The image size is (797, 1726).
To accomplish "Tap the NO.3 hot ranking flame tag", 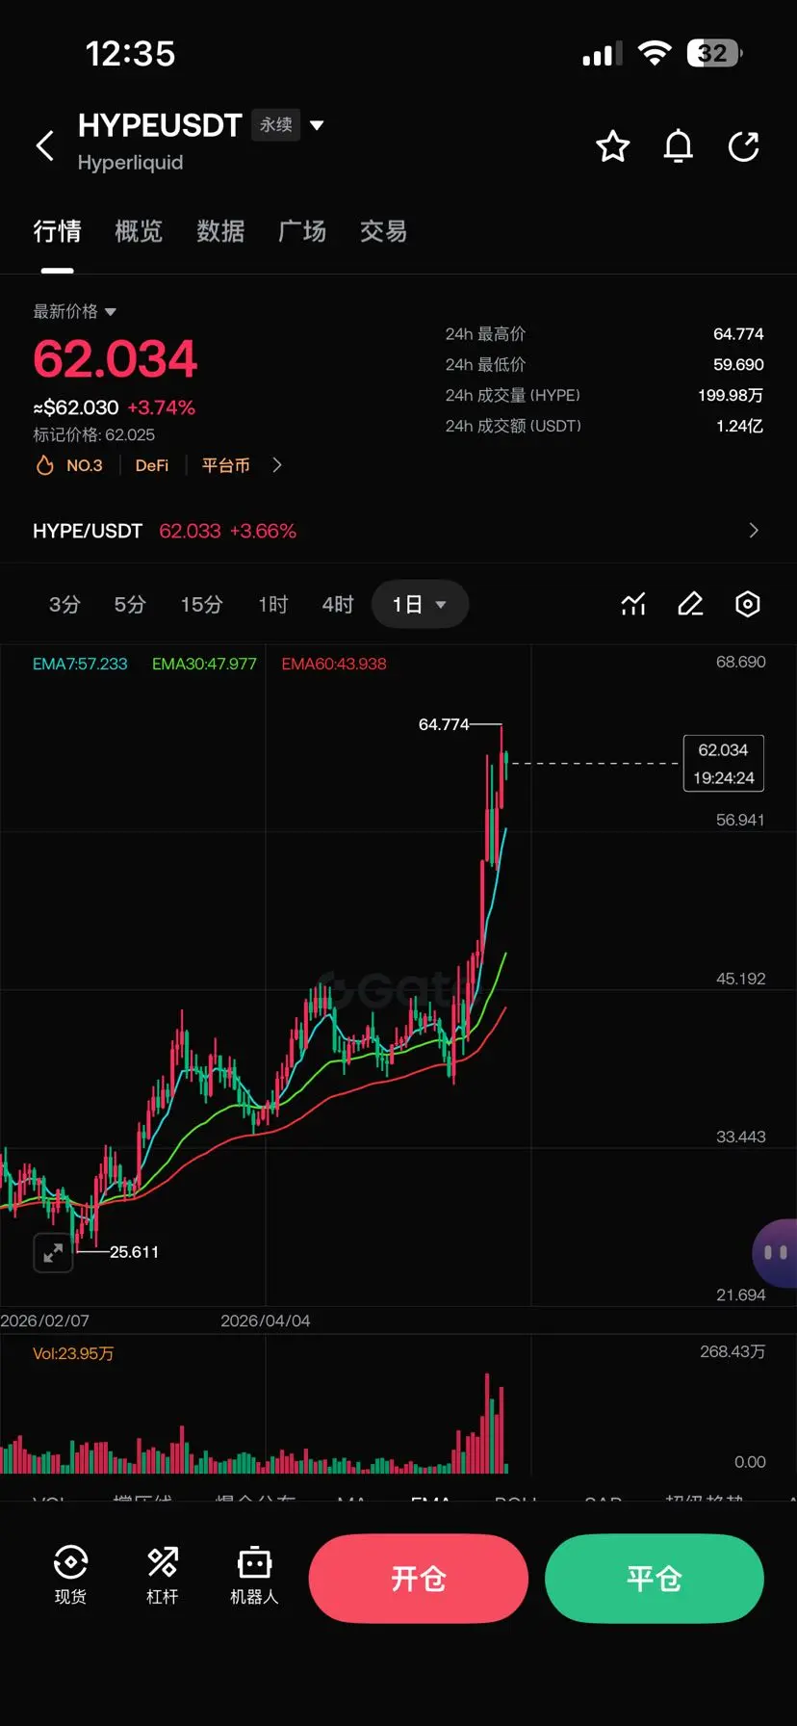I will [69, 465].
